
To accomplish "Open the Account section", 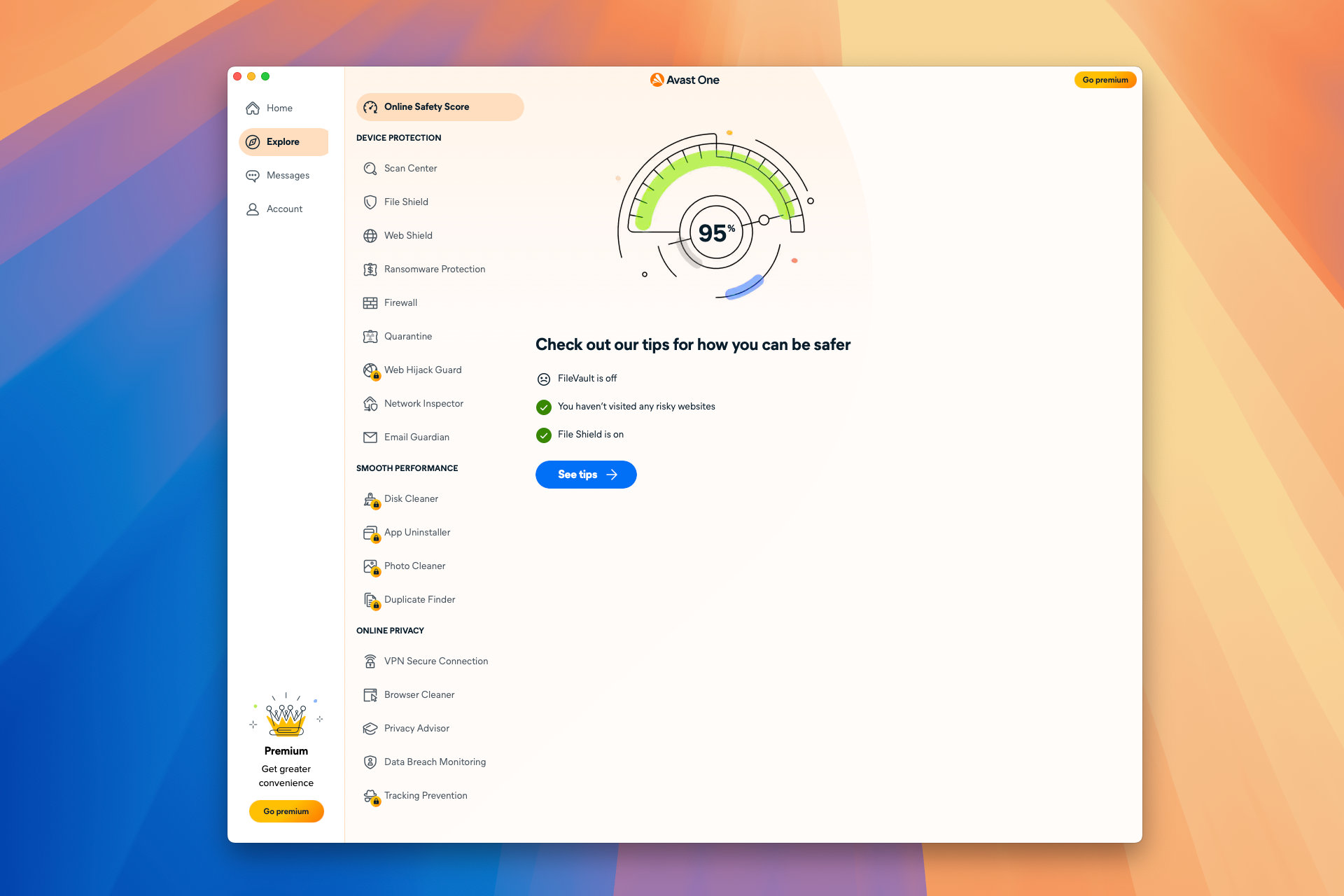I will pyautogui.click(x=284, y=208).
